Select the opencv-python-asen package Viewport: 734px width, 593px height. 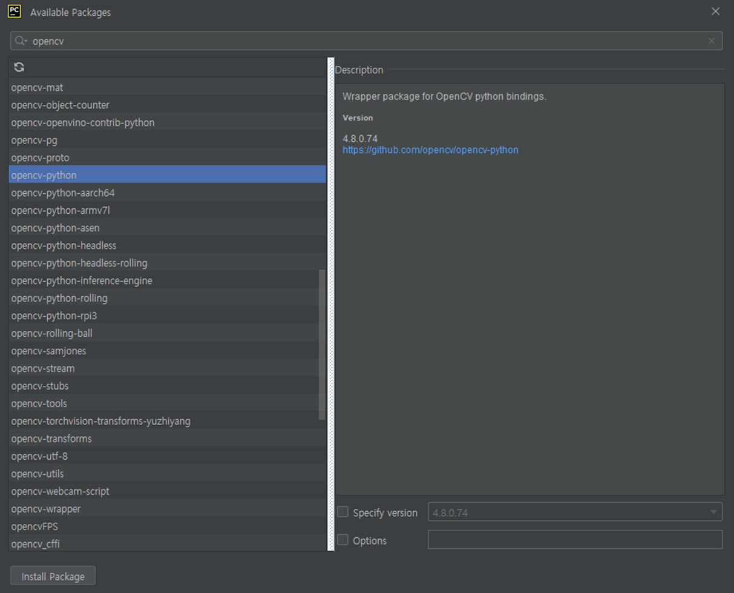pyautogui.click(x=168, y=228)
